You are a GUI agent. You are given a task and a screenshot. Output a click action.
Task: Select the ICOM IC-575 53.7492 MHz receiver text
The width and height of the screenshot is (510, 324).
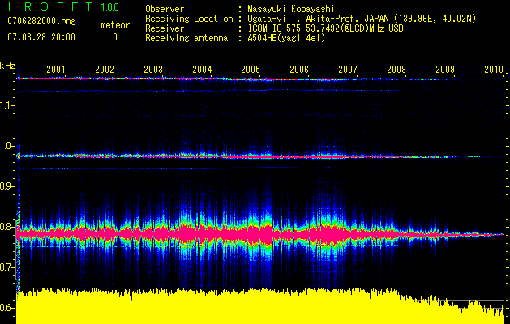[325, 28]
